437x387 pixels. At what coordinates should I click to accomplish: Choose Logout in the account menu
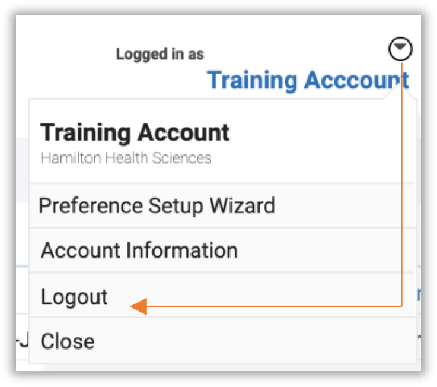(74, 297)
